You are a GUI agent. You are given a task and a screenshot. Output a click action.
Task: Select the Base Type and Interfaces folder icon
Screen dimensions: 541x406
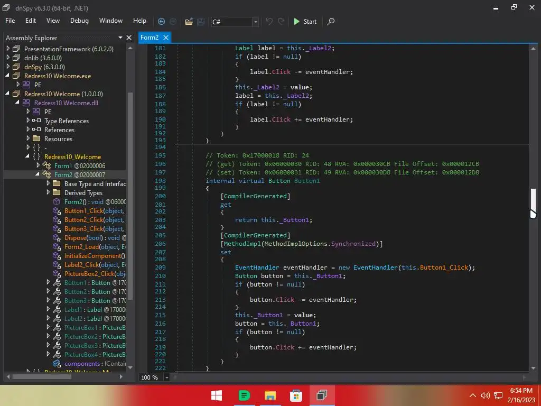tap(57, 183)
